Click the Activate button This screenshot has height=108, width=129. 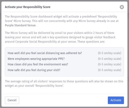[x=116, y=100]
